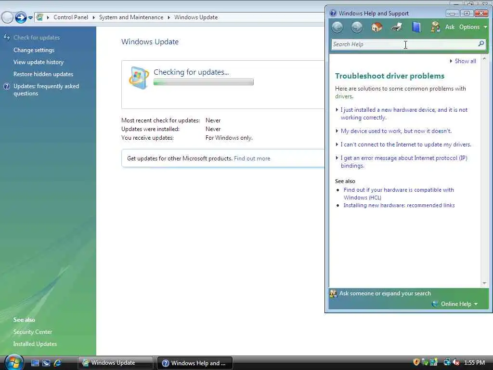Switch to Windows Help and Support taskbar button

click(195, 363)
